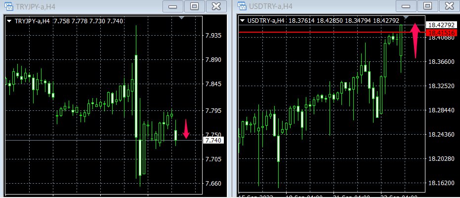This screenshot has width=460, height=198.
Task: Maximize the TRYJPY-a,H4 chart window
Action: tap(194, 6)
